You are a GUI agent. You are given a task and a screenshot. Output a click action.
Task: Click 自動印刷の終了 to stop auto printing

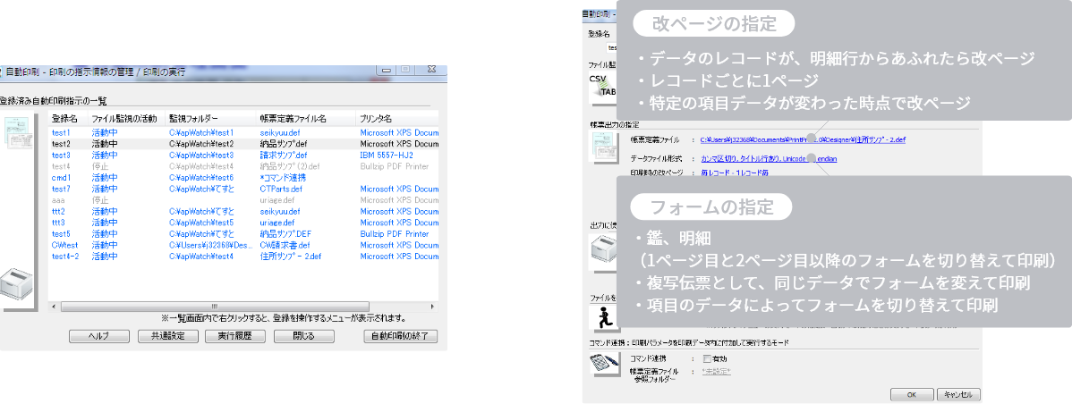400,336
